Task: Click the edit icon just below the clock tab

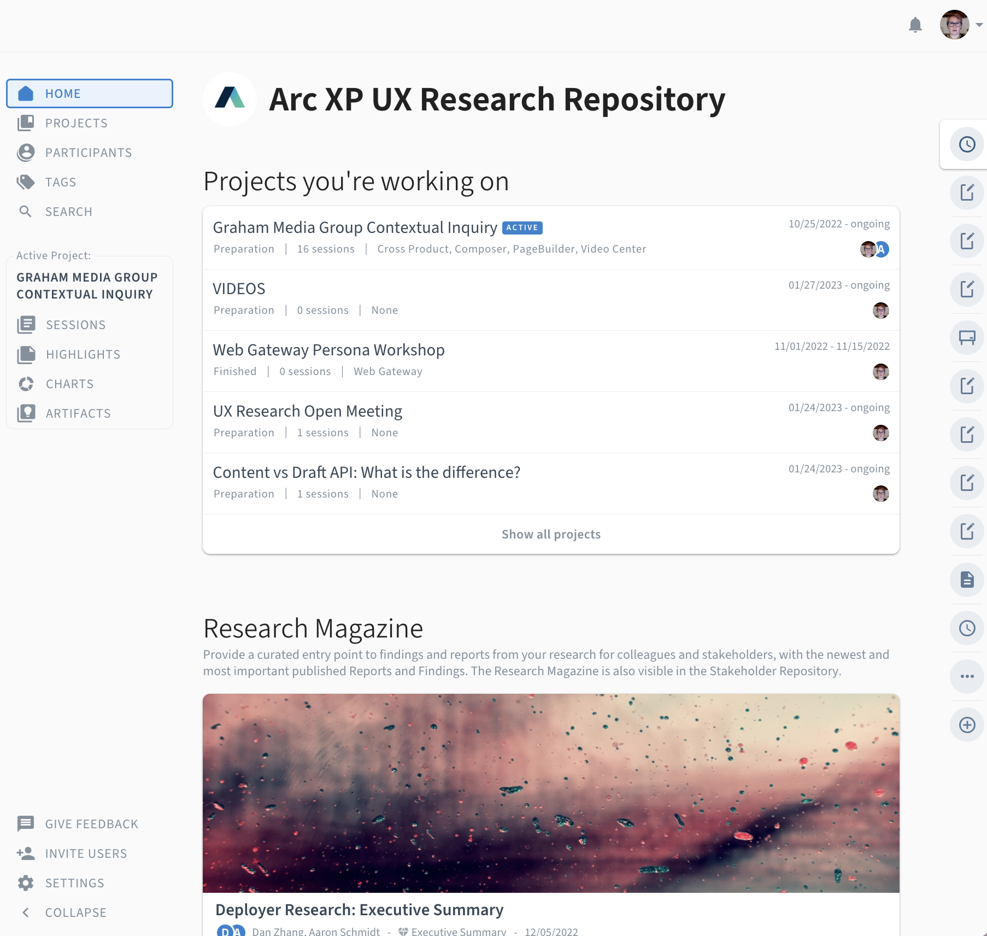Action: tap(967, 192)
